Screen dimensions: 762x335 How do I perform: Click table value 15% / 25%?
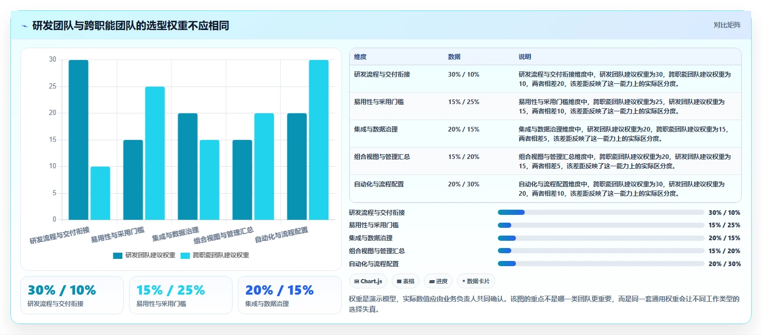pyautogui.click(x=464, y=102)
